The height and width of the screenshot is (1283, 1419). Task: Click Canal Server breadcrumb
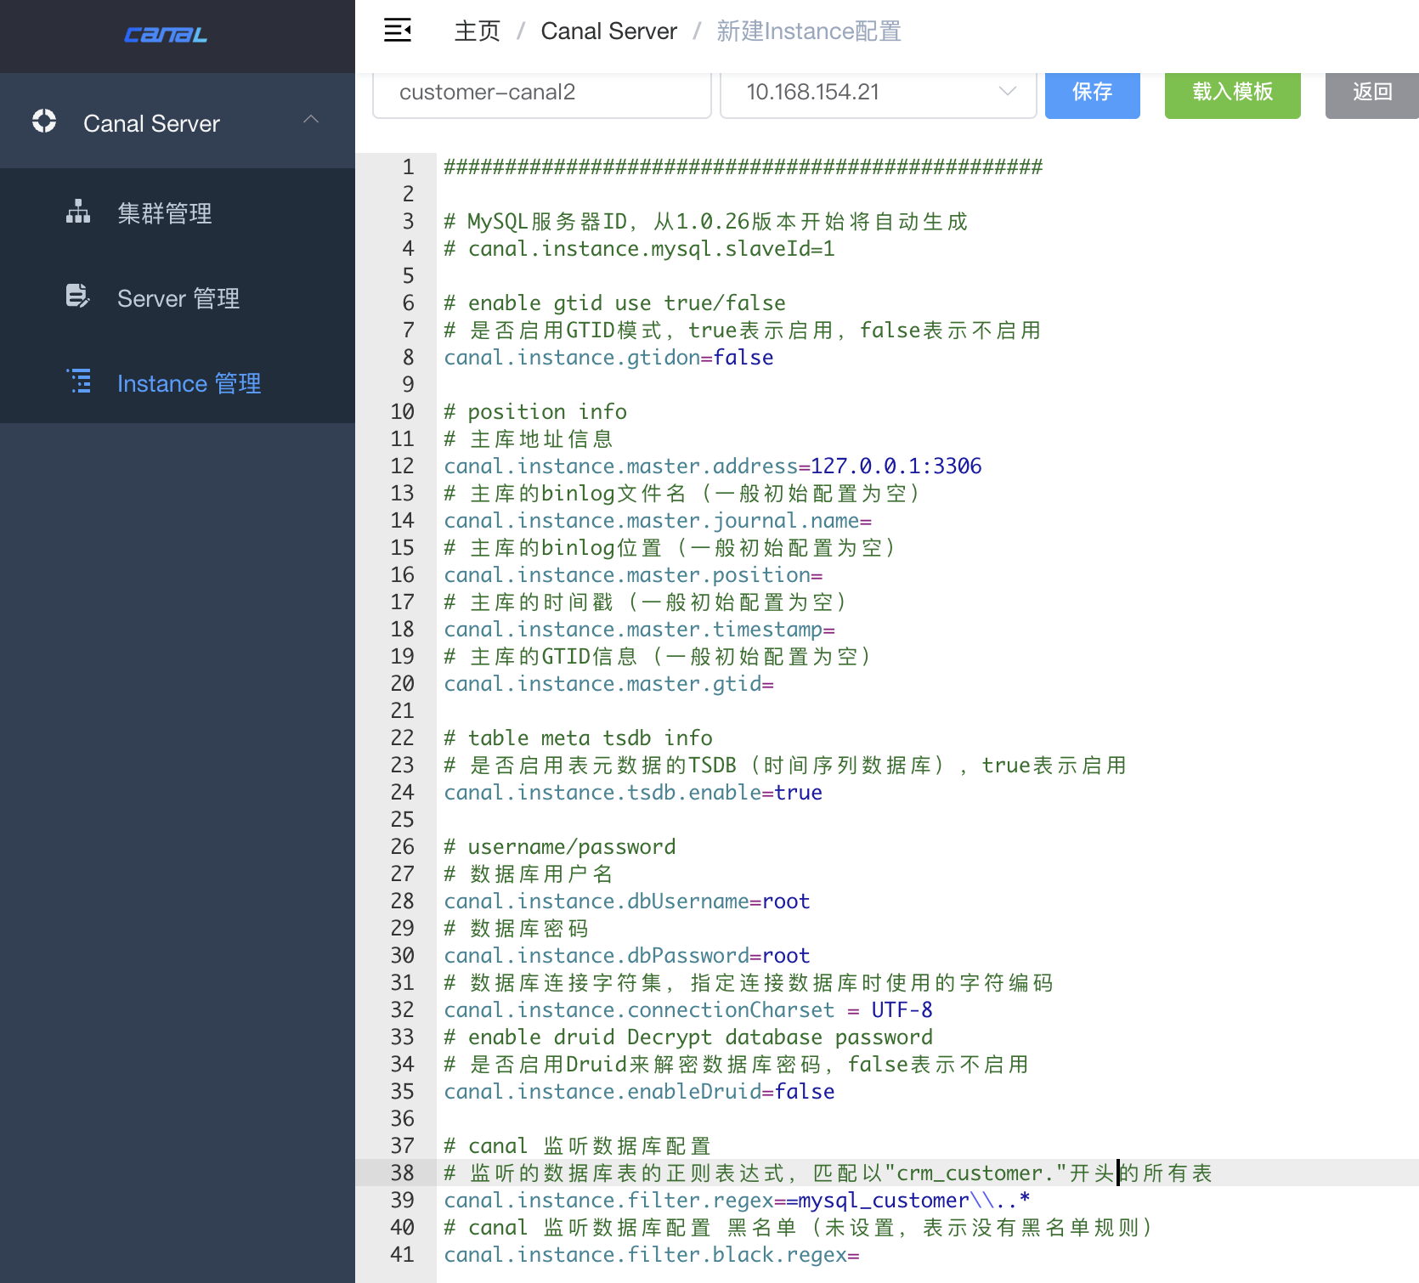click(x=609, y=31)
